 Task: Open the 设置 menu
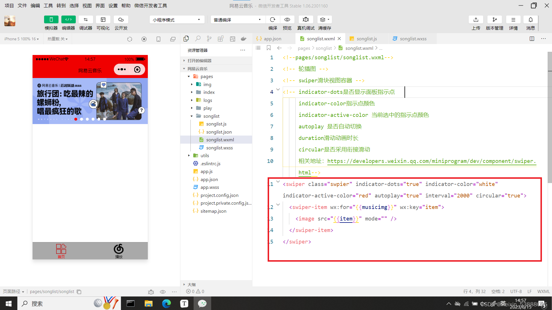coord(113,6)
